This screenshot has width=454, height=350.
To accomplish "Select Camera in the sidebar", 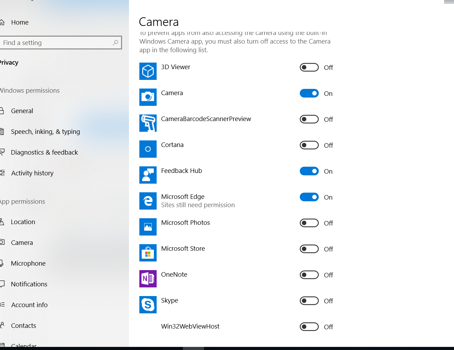I will [22, 243].
